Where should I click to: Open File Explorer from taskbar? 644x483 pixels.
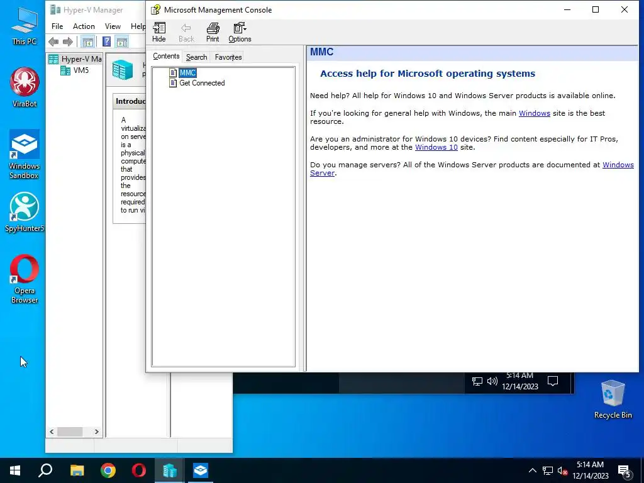pos(77,470)
